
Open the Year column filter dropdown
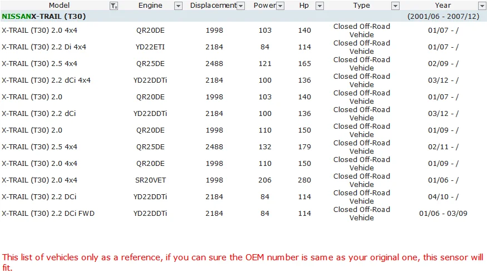click(x=482, y=6)
